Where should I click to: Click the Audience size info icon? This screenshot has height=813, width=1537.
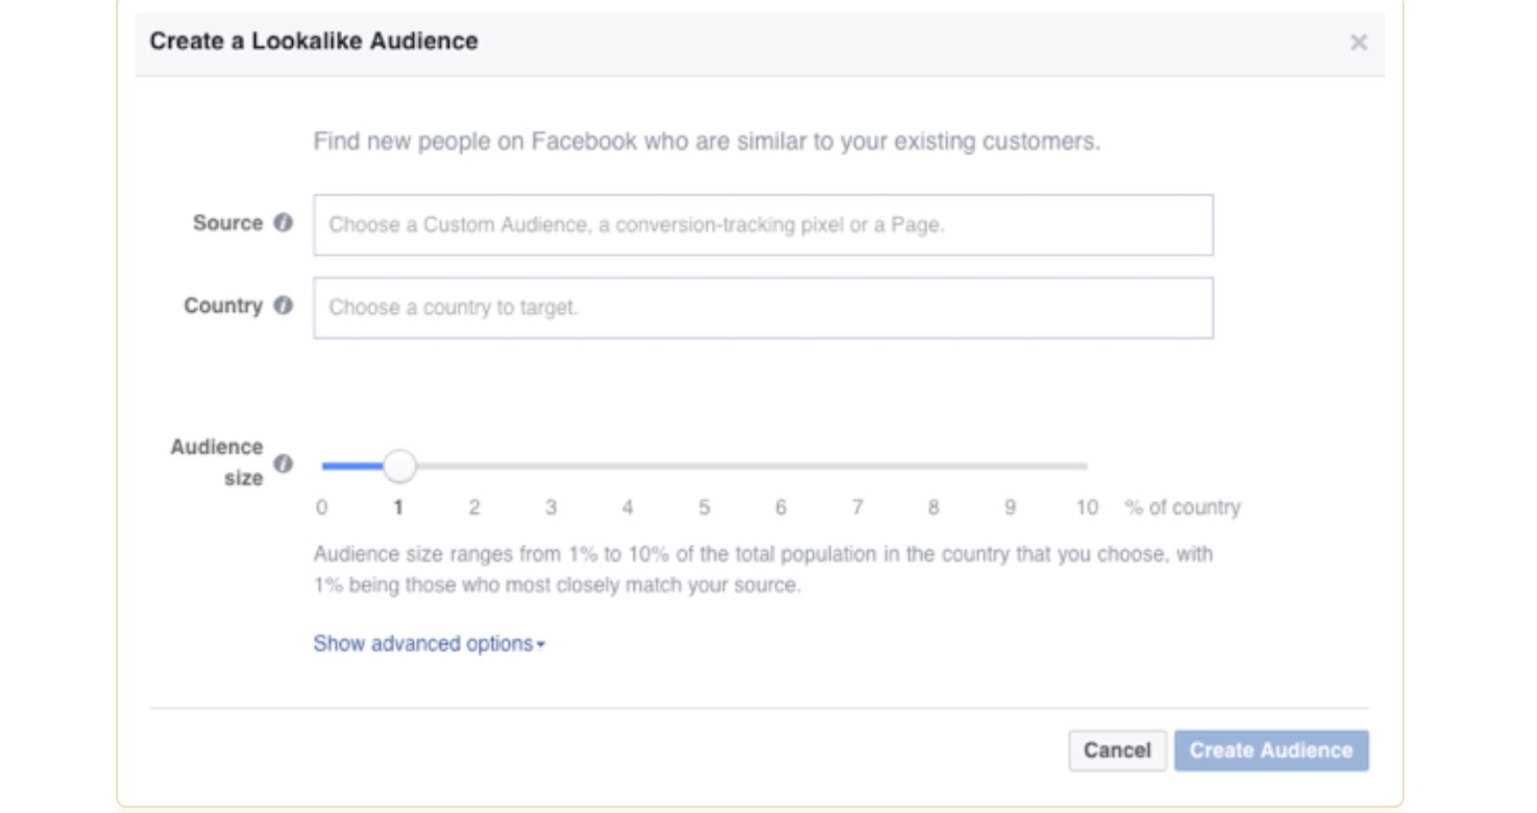pyautogui.click(x=282, y=464)
